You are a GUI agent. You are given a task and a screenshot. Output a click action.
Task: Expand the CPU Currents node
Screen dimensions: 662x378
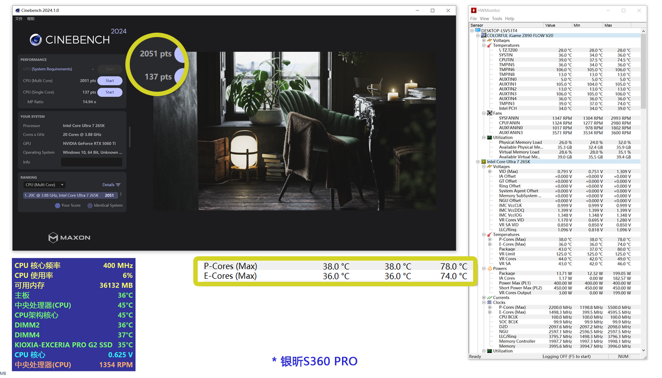tap(484, 298)
